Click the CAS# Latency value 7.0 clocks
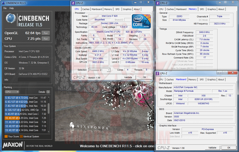This screenshot has height=152, width=239. pyautogui.click(x=204, y=39)
